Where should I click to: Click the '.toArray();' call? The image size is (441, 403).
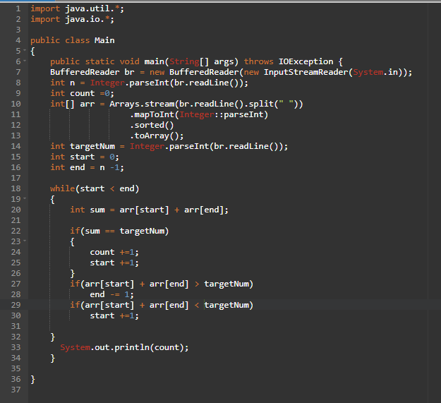click(157, 136)
